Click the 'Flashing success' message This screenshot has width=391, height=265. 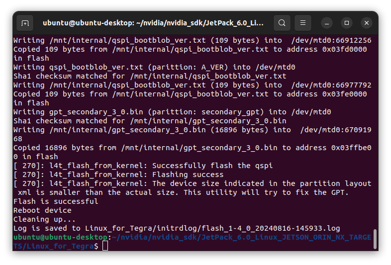188,175
